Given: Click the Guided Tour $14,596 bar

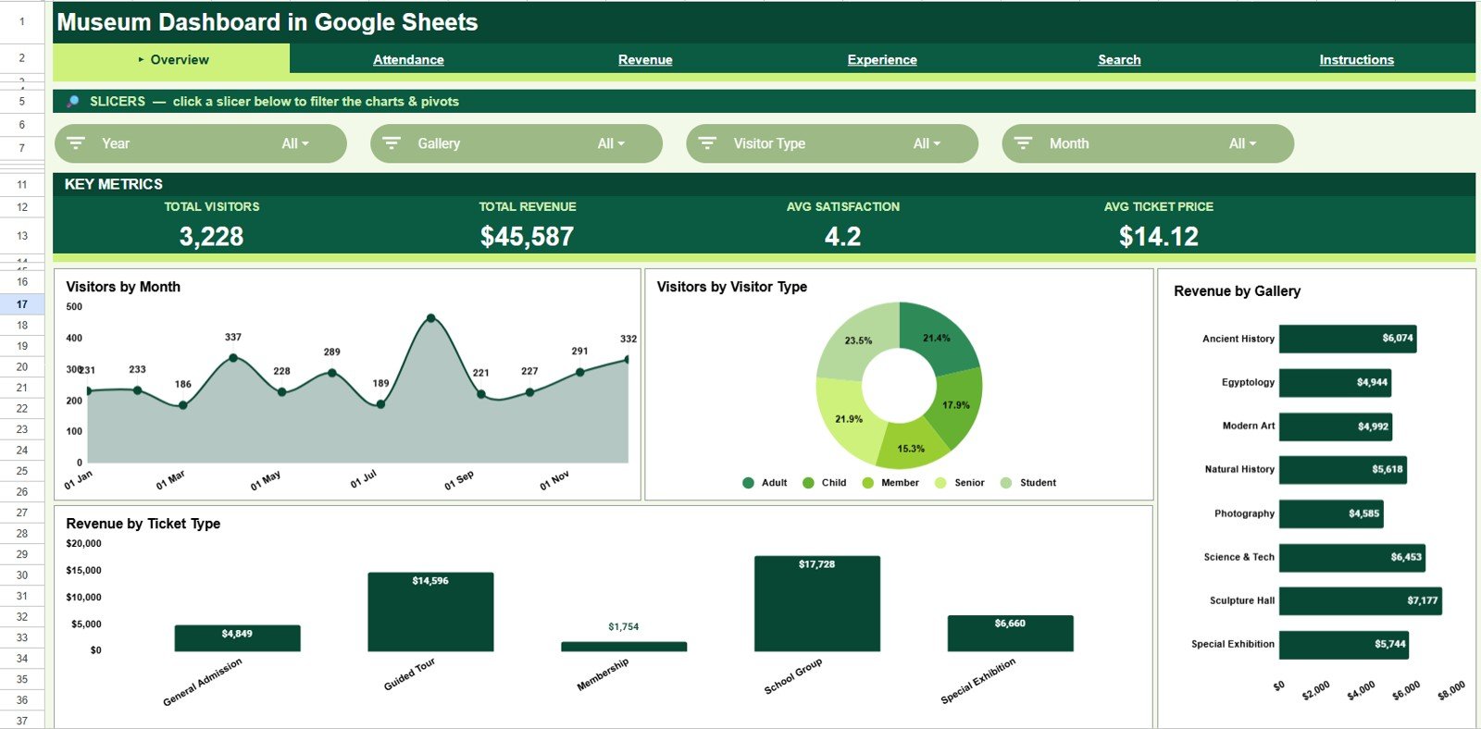Looking at the screenshot, I should (430, 612).
